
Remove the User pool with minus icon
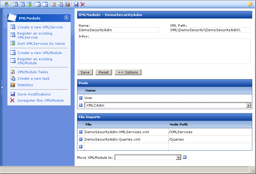click(80, 98)
